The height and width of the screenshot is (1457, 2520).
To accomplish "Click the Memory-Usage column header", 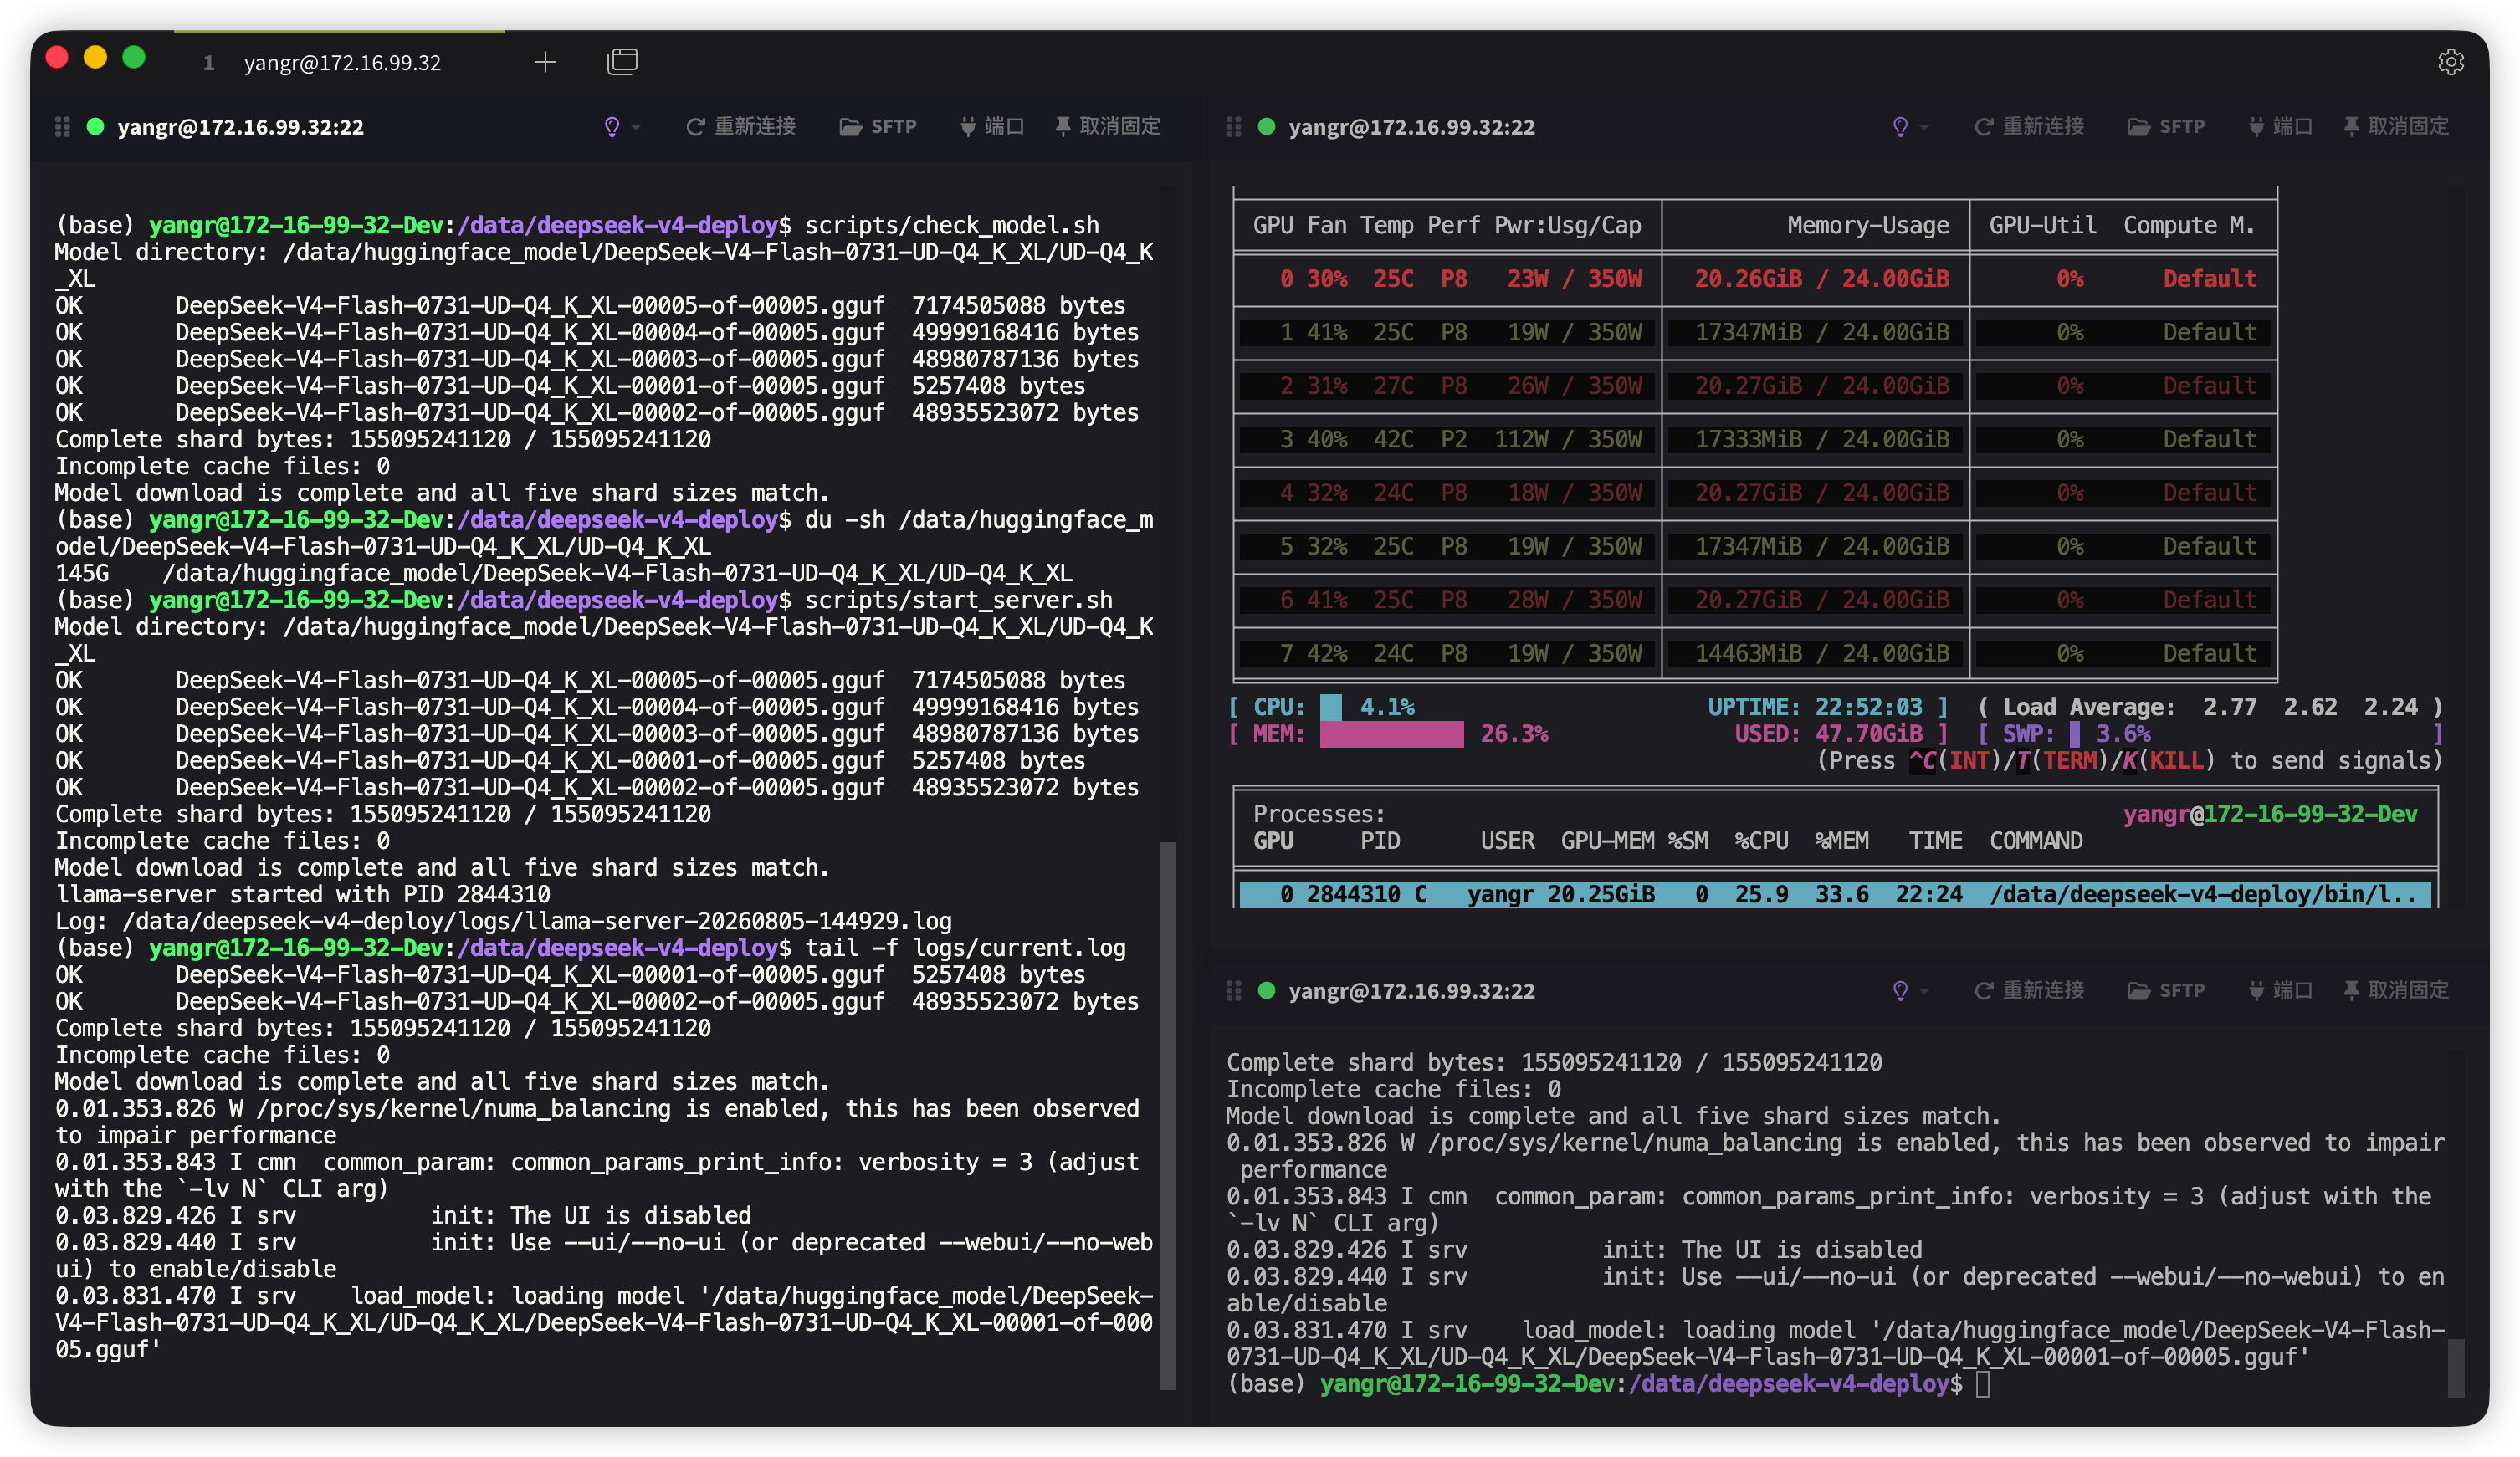I will click(x=1868, y=226).
